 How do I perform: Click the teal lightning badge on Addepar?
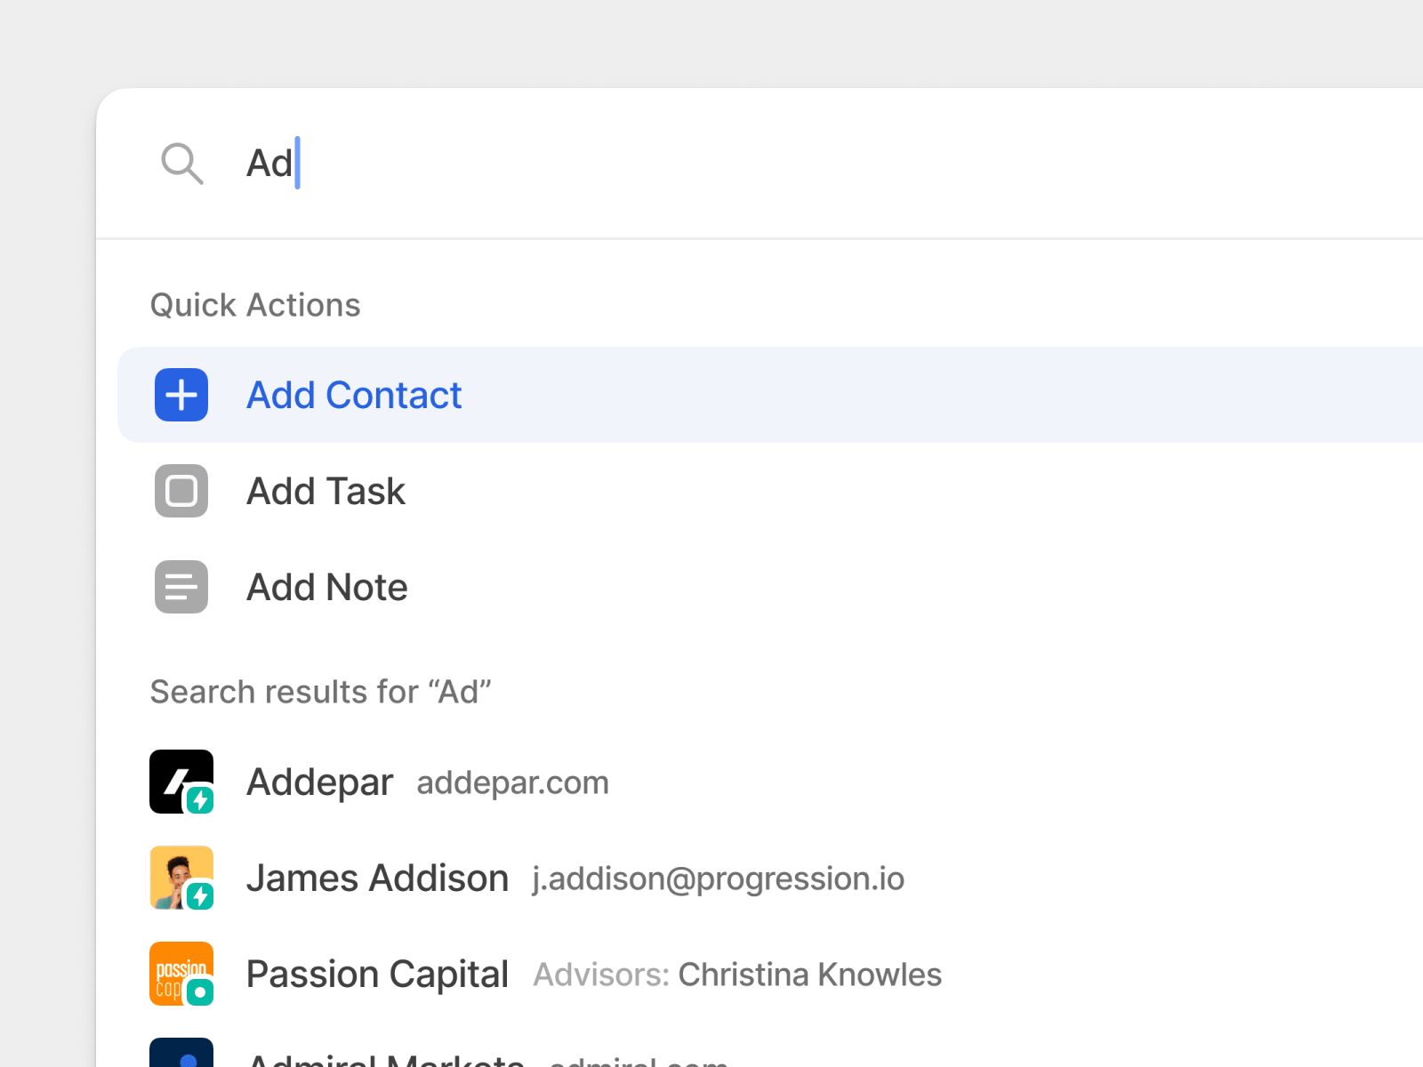click(200, 800)
